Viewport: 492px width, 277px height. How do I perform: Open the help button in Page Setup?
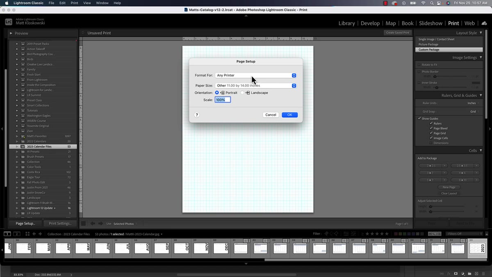coord(197,115)
